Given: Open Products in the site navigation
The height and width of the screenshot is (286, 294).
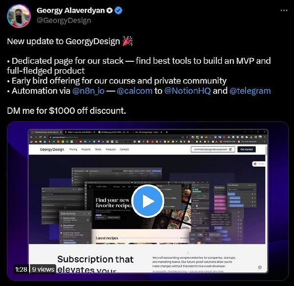Looking at the screenshot, I should (x=111, y=150).
